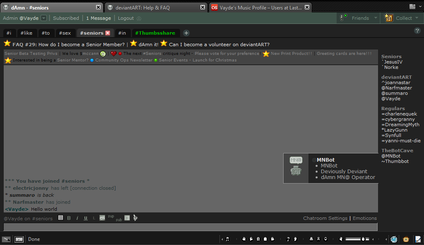Close the #seniors chat tab
This screenshot has height=245, width=424.
(x=108, y=33)
